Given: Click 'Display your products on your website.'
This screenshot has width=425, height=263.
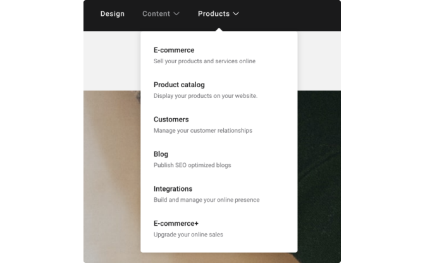Looking at the screenshot, I should pos(206,96).
